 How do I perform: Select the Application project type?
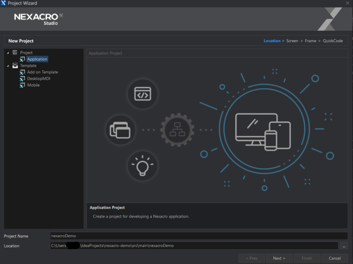[x=37, y=59]
